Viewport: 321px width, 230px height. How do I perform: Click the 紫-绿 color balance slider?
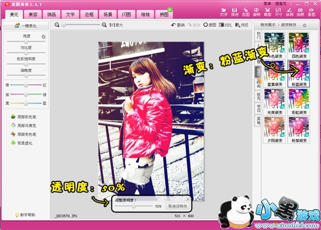(x=26, y=94)
